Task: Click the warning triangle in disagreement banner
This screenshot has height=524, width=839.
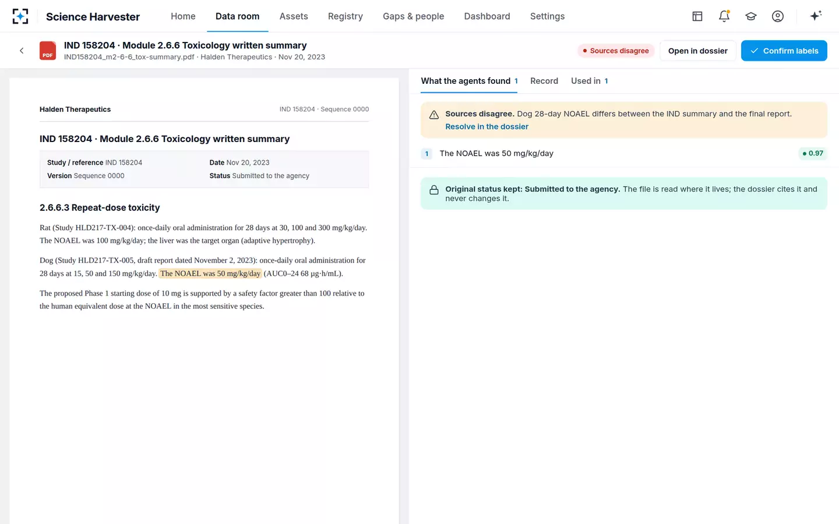Action: pyautogui.click(x=434, y=115)
